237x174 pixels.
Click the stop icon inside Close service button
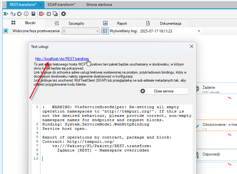click(143, 91)
